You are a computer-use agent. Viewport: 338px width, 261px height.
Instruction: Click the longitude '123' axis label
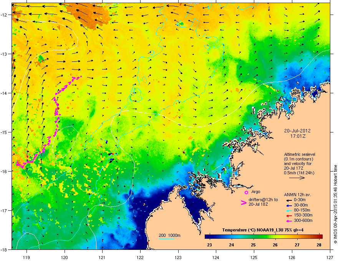[x=178, y=258]
